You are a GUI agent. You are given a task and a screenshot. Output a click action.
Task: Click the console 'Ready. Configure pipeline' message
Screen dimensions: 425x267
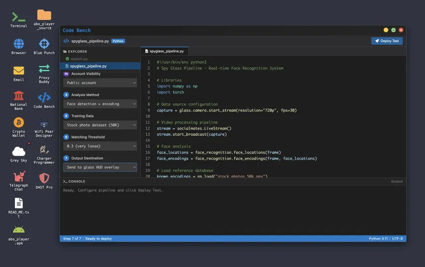113,190
